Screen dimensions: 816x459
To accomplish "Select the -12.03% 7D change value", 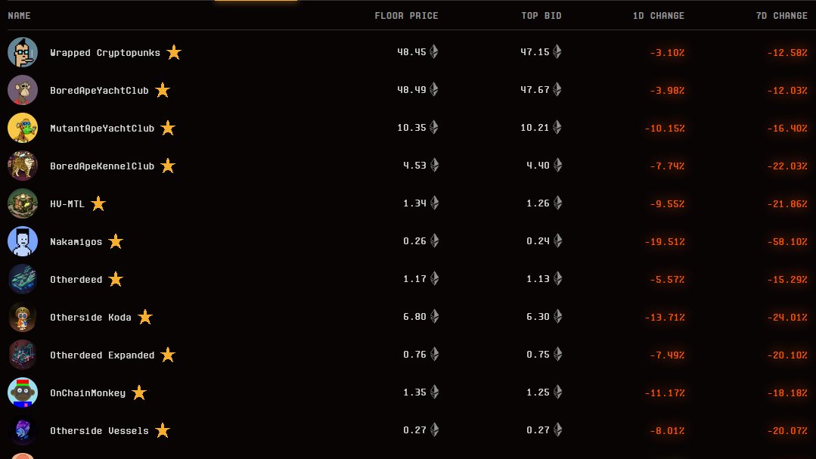I will tap(787, 91).
